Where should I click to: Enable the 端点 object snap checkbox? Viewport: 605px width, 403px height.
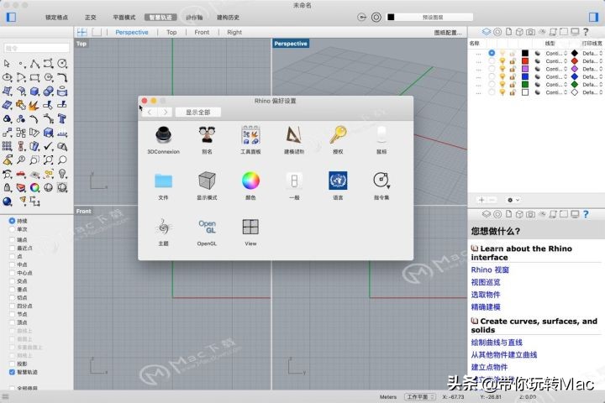[x=13, y=239]
